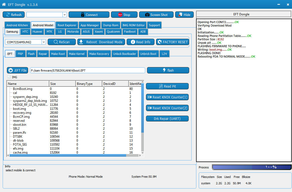Select the ADB tab

(x=143, y=32)
